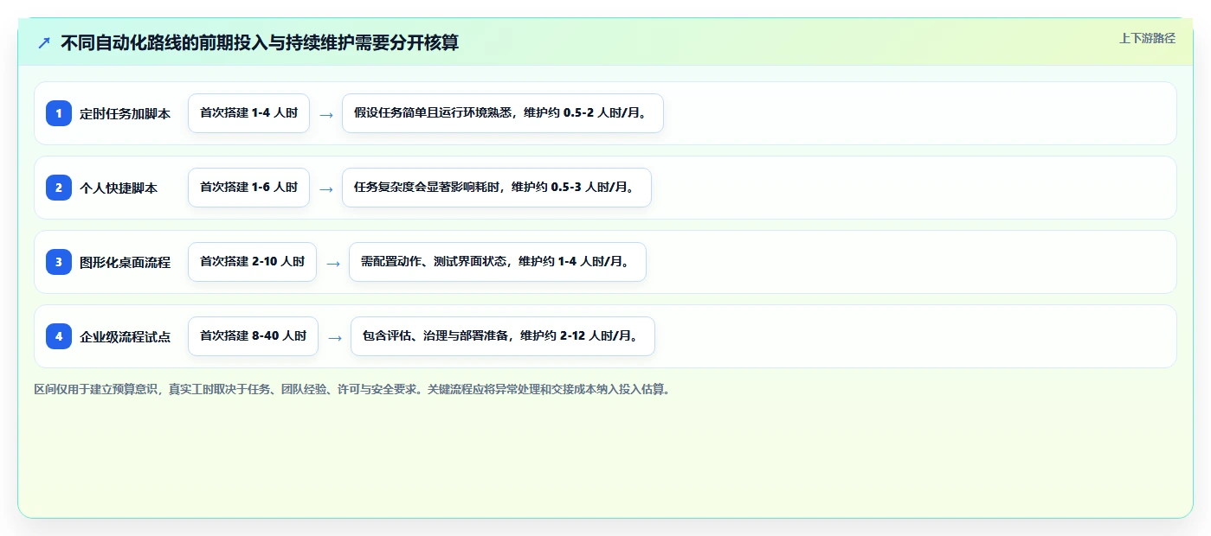Click the arrow in the 个人快捷脚本 row
1211x536 pixels.
(325, 188)
